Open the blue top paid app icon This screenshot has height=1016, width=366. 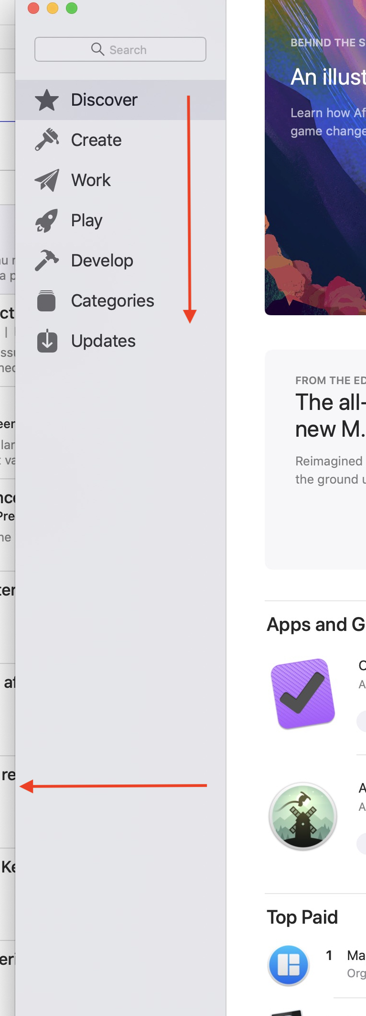[289, 965]
